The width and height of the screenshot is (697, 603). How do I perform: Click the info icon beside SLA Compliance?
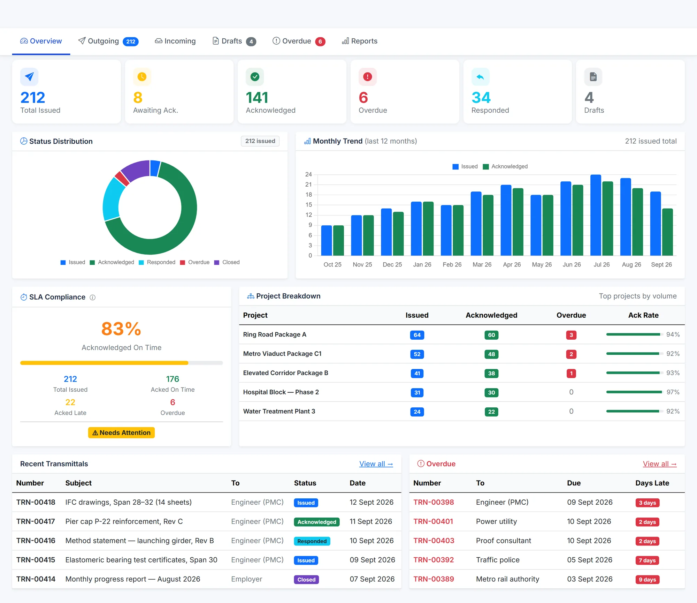93,297
